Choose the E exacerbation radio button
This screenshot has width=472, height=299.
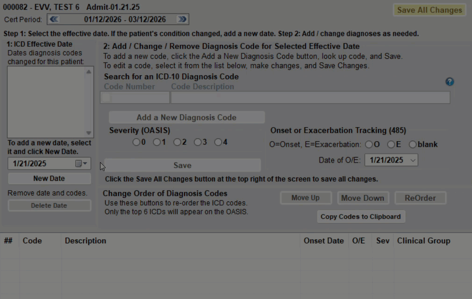click(391, 145)
